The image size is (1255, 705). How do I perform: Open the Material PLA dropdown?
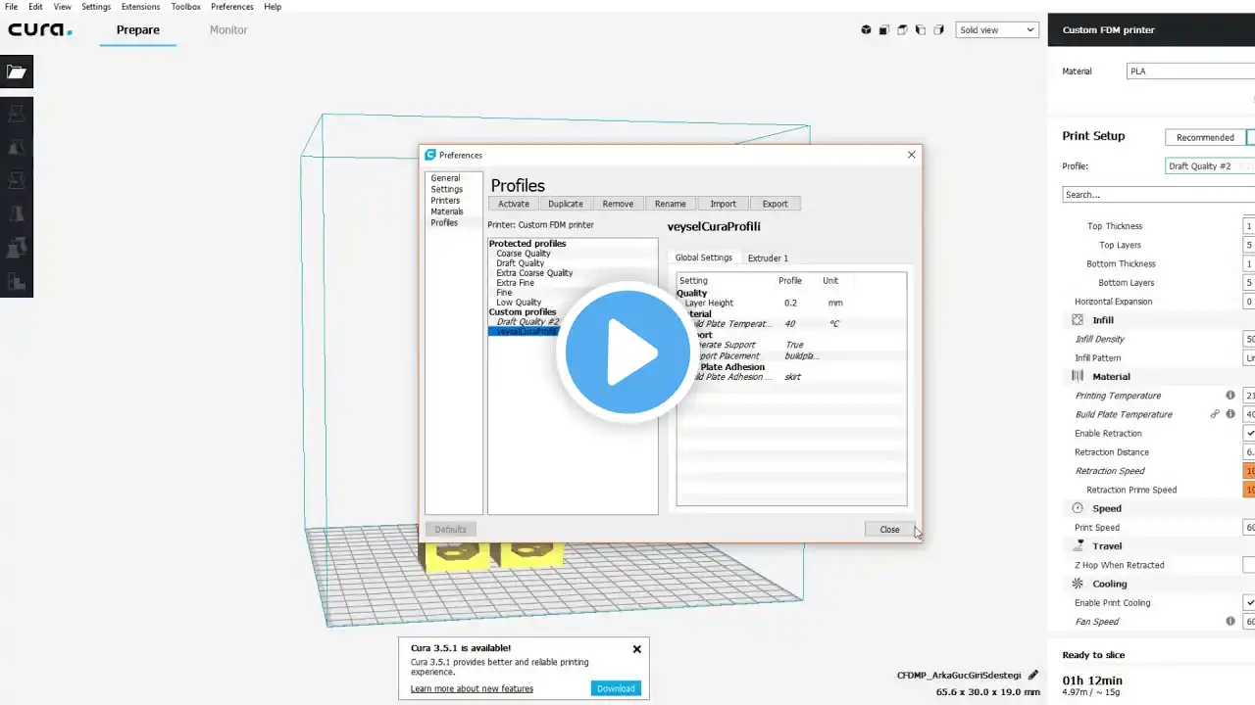[x=1190, y=71]
